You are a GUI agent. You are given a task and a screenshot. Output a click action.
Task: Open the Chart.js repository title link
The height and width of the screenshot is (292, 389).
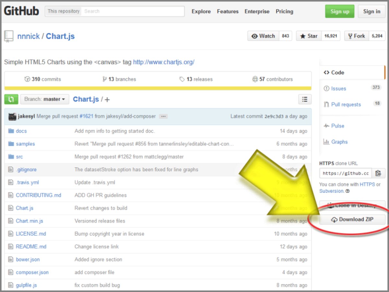60,36
